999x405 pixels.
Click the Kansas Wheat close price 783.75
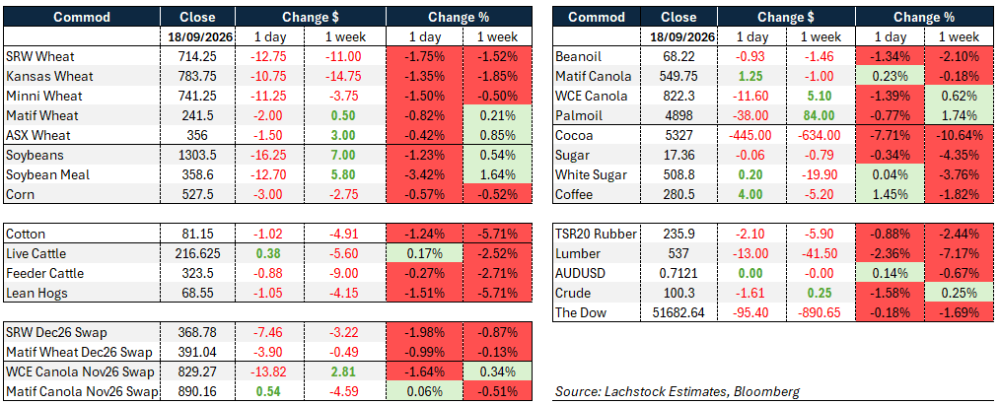pos(197,77)
